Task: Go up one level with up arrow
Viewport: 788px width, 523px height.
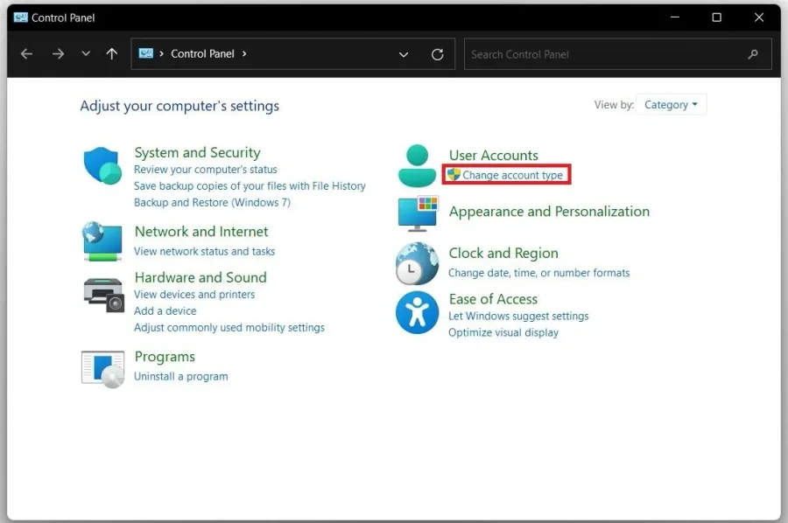Action: pos(112,53)
